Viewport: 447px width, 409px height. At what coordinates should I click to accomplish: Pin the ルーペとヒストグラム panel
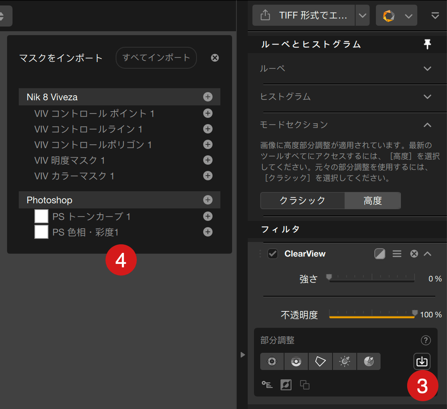coord(427,44)
